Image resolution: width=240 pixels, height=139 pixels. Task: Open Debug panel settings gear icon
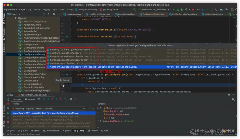coord(229,95)
